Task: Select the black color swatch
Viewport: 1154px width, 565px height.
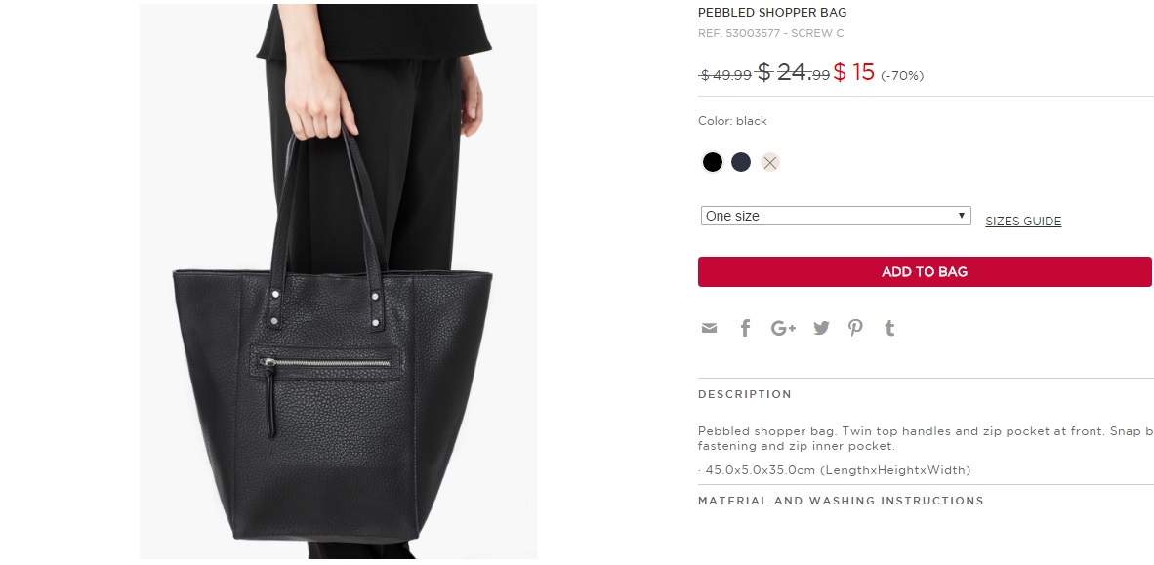Action: [713, 162]
